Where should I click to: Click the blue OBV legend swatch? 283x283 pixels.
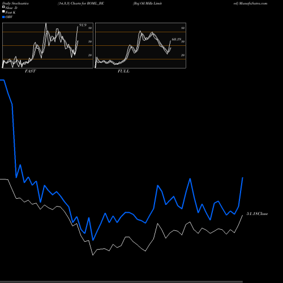(3, 17)
